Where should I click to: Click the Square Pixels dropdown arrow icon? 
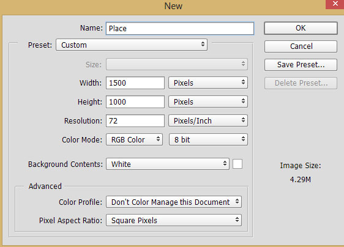[x=237, y=219]
